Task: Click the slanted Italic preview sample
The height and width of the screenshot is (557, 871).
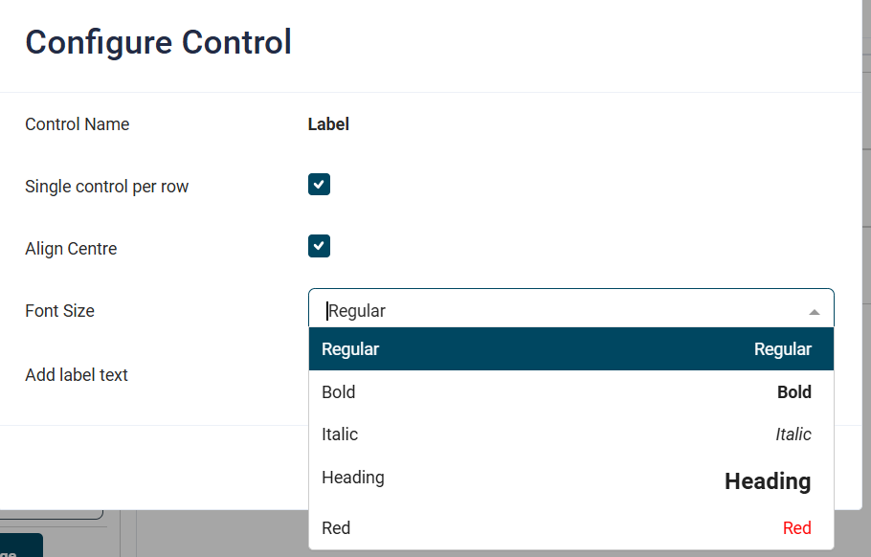Action: tap(793, 434)
